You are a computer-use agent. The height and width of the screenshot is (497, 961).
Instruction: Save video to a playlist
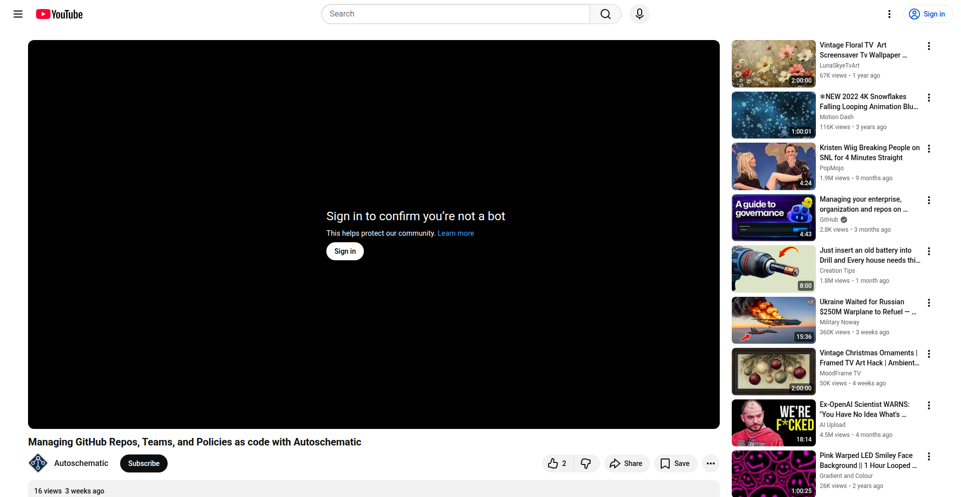pos(675,463)
